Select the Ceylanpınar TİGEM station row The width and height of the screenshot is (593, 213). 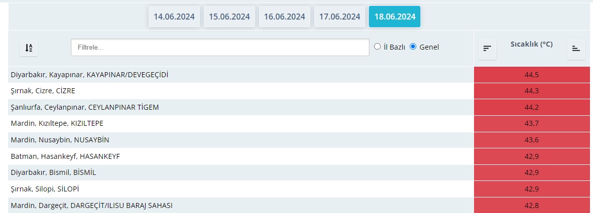click(85, 107)
